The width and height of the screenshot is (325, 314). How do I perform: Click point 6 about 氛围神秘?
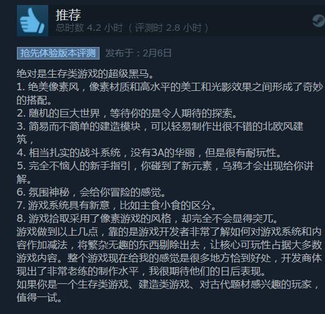91,192
